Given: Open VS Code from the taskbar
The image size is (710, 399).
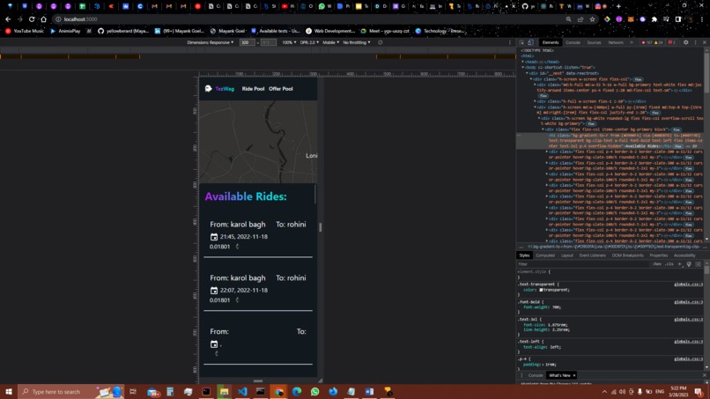Looking at the screenshot, I should tap(242, 392).
